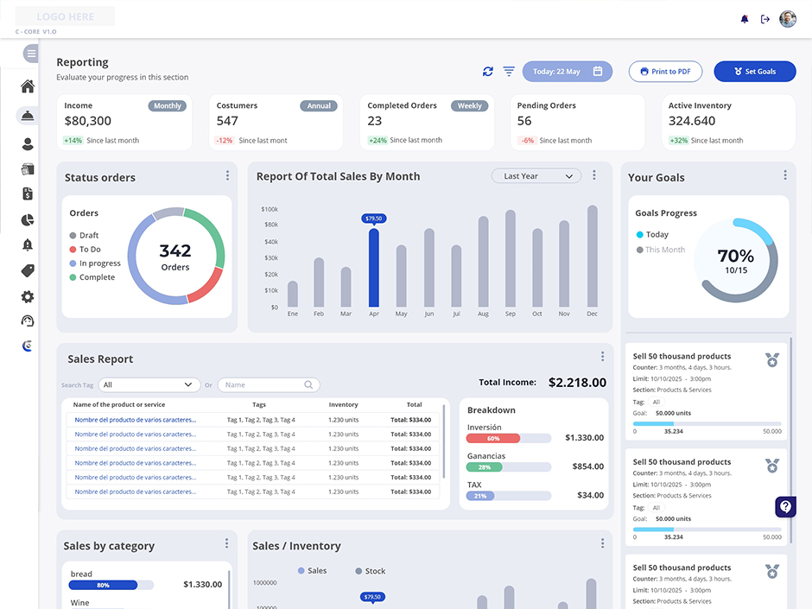Open the Last Year dropdown
Viewport: 812px width, 609px height.
[536, 176]
